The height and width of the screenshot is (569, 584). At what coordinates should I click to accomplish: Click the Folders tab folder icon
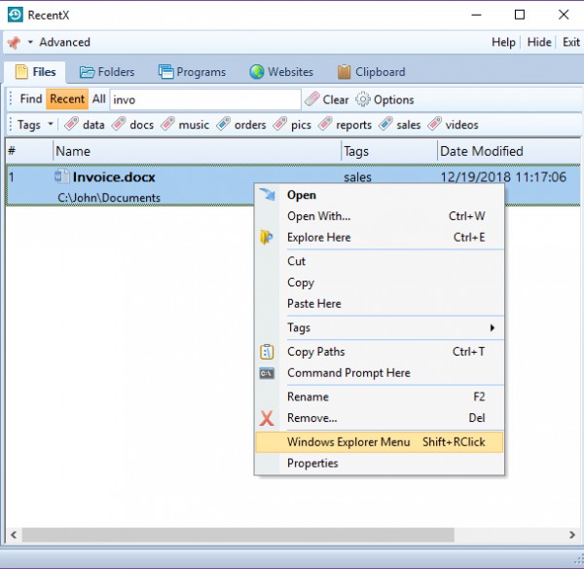pyautogui.click(x=87, y=72)
